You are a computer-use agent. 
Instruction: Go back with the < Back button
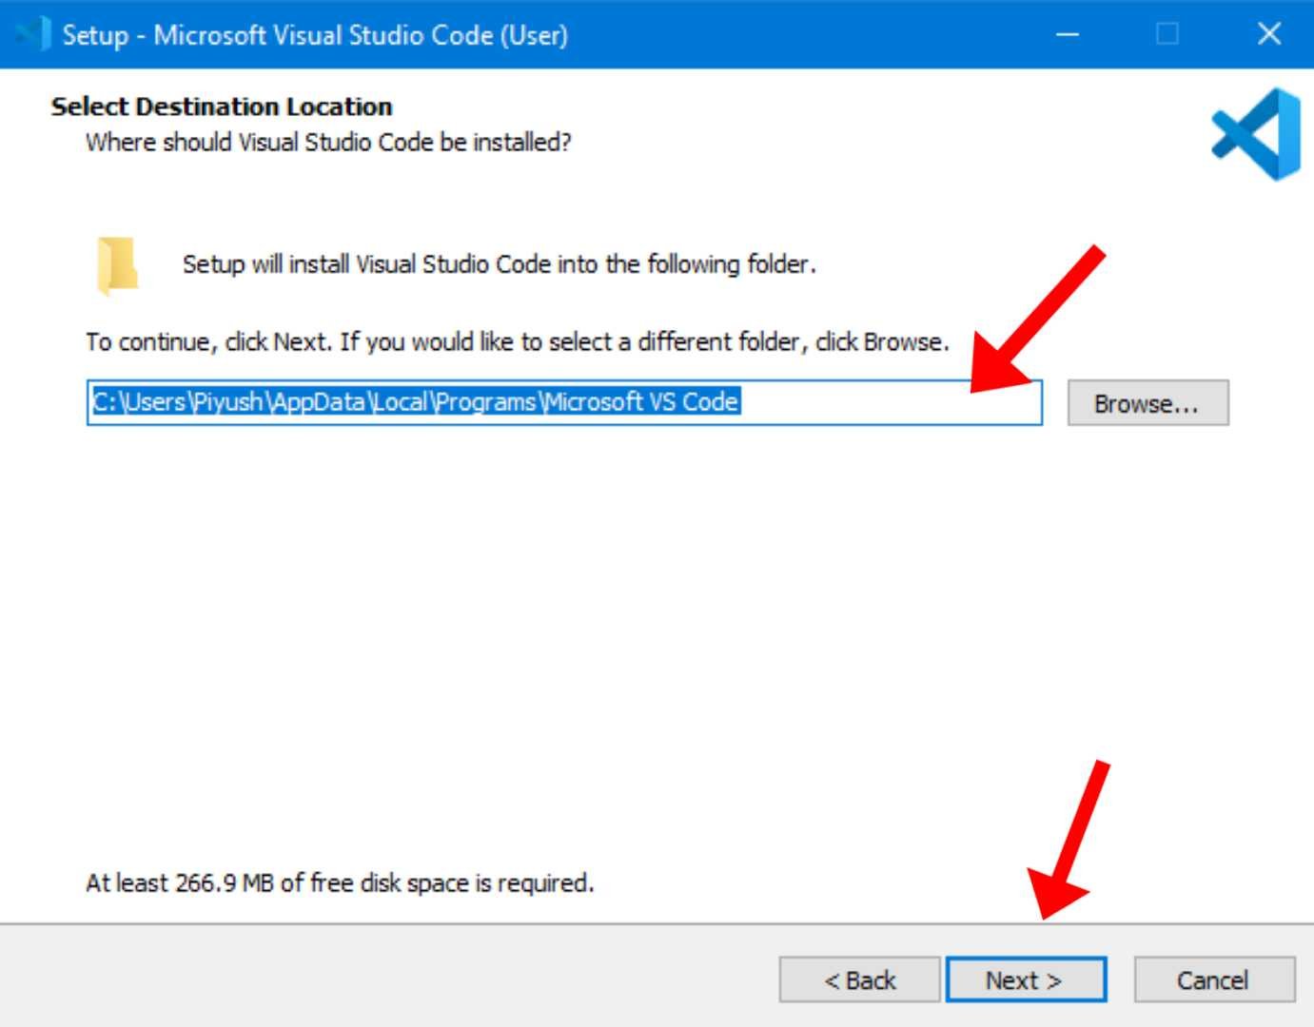859,979
